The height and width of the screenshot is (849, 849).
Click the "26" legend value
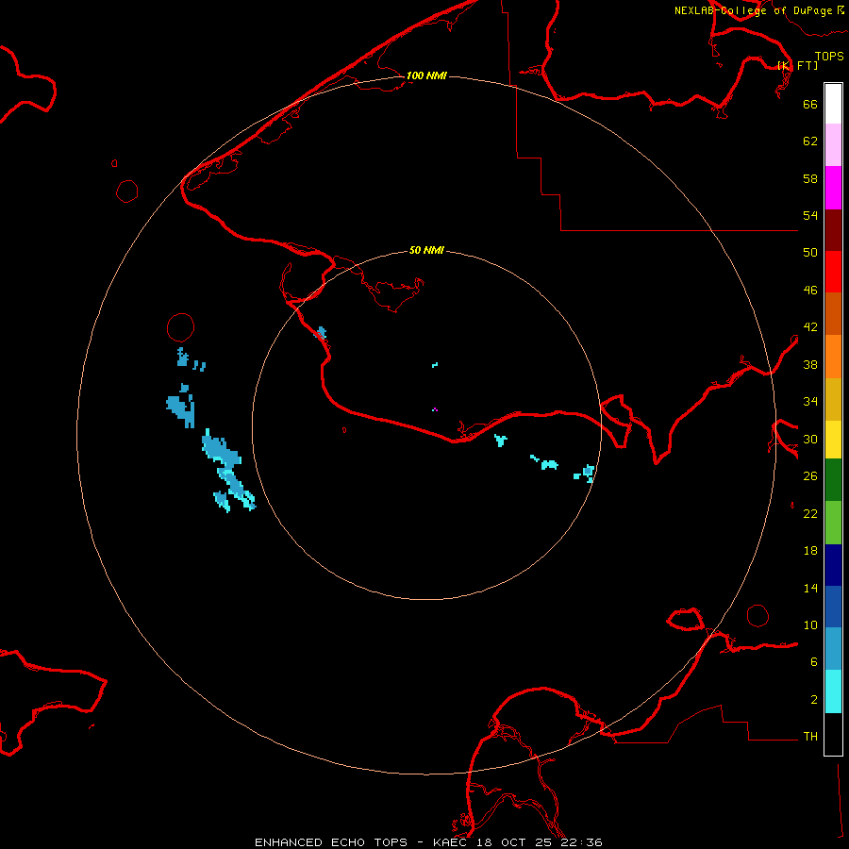[810, 476]
